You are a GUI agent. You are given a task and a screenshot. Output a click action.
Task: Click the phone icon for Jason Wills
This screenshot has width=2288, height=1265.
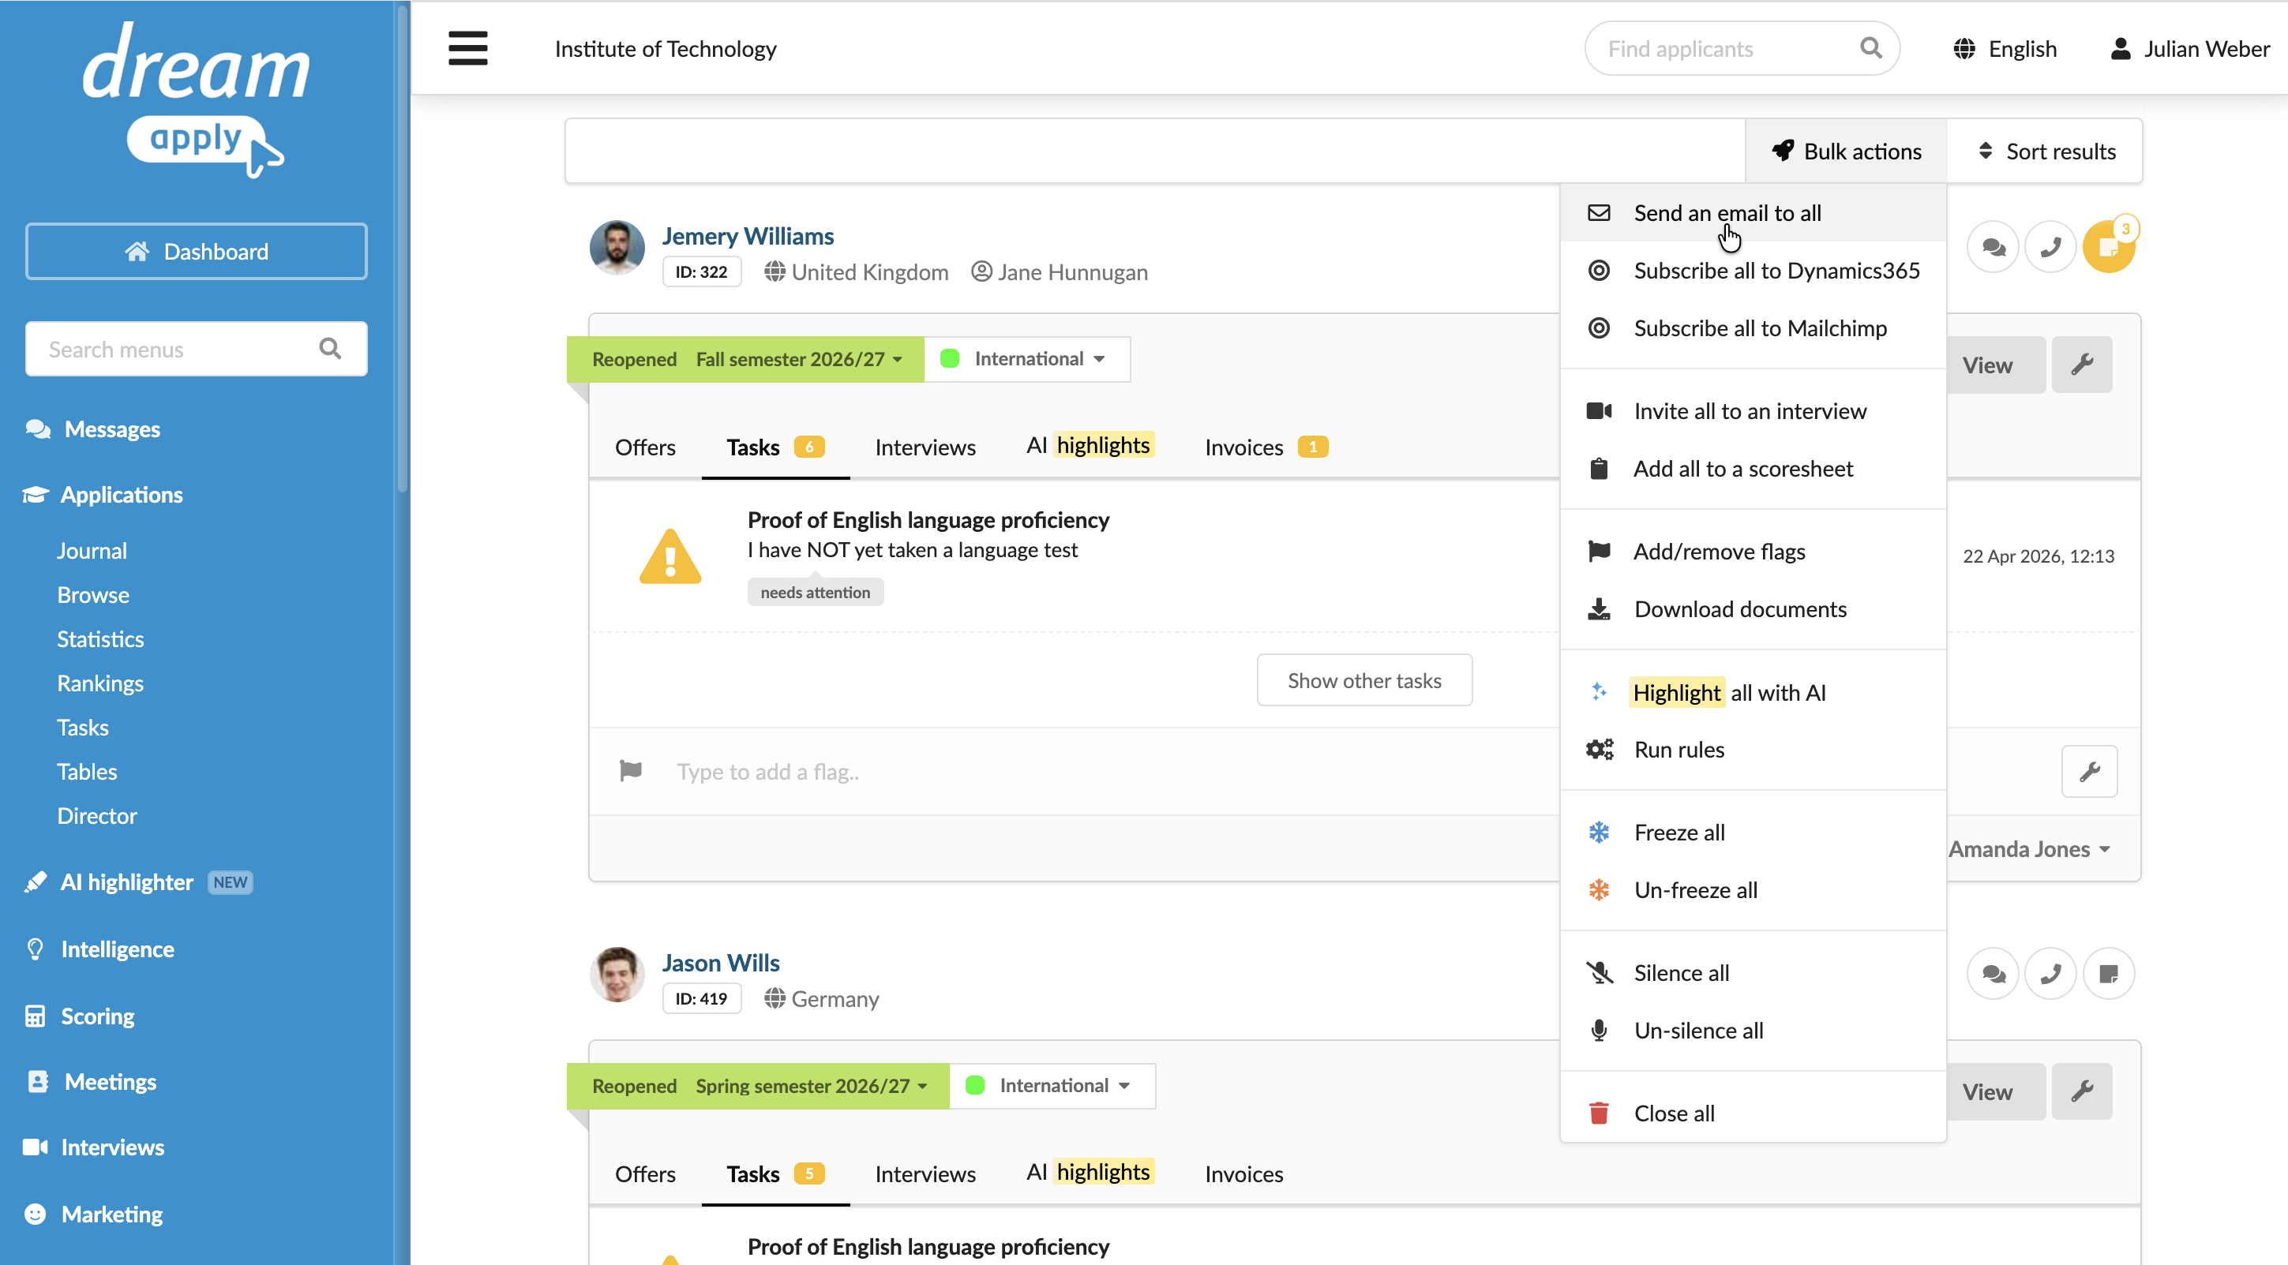(x=2050, y=974)
